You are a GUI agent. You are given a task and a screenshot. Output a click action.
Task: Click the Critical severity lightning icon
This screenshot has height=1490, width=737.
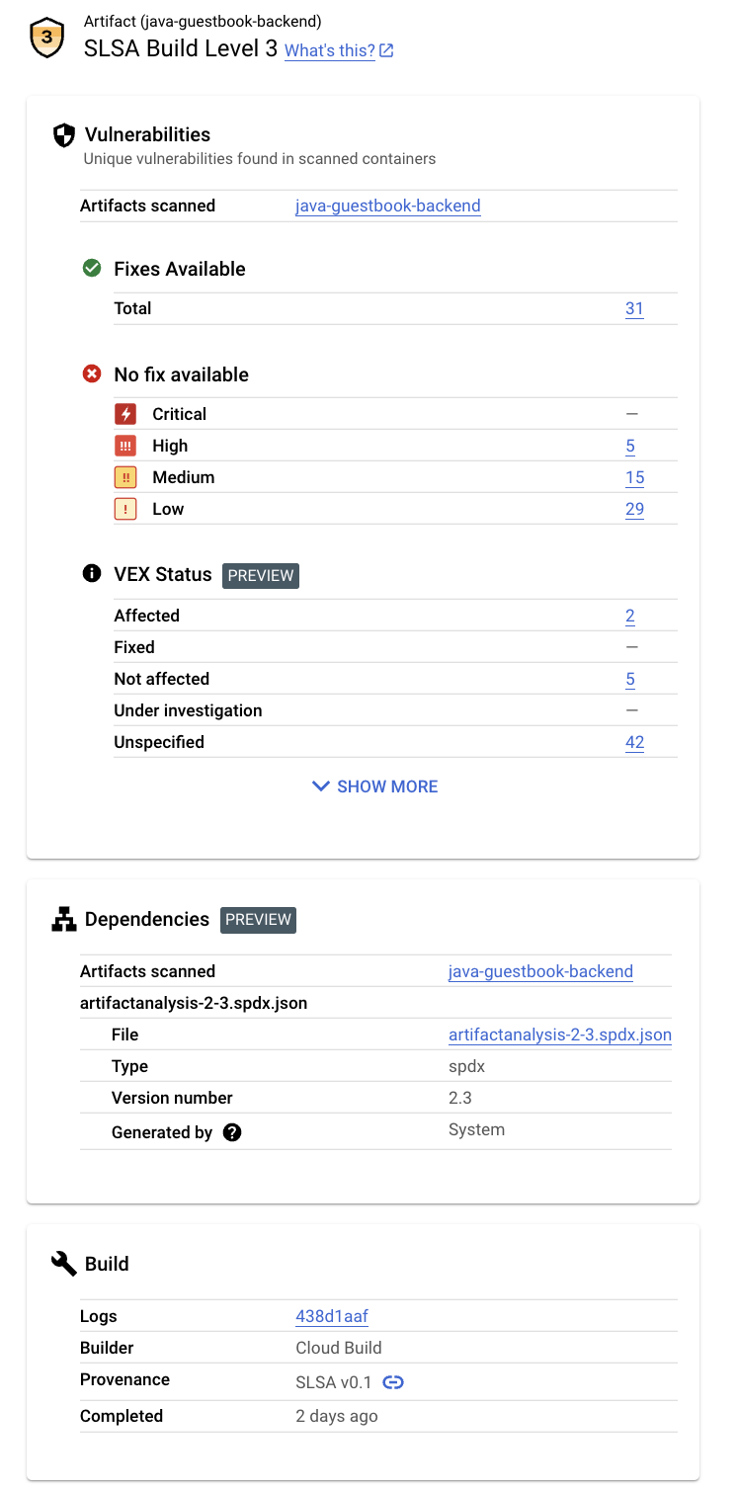(x=124, y=414)
